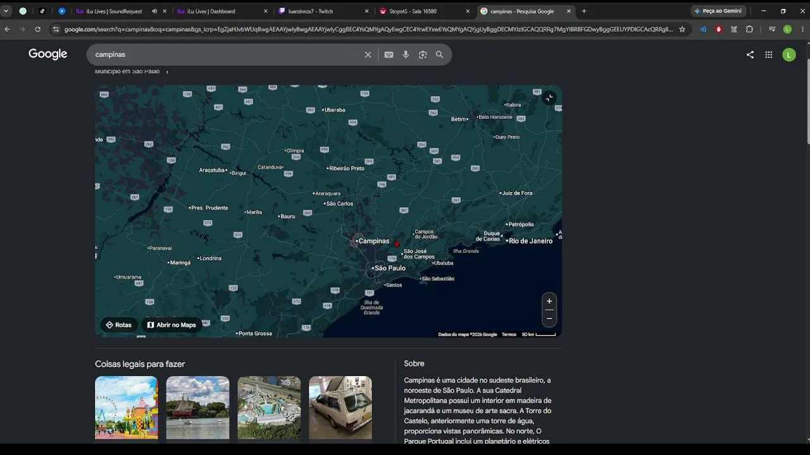Switch to the pinned blue play-icon tab
The height and width of the screenshot is (455, 810).
click(61, 11)
